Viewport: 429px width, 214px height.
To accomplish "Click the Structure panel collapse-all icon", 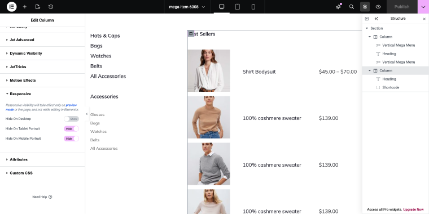I will tap(367, 19).
